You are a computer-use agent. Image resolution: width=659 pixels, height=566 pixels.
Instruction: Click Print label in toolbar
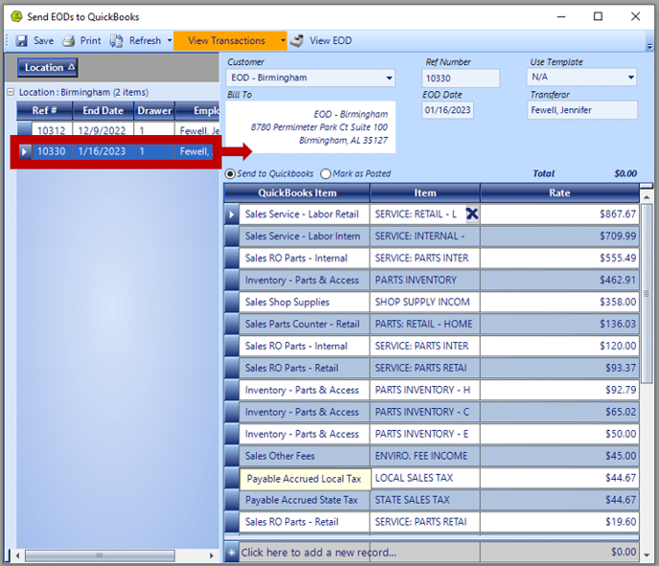[90, 41]
